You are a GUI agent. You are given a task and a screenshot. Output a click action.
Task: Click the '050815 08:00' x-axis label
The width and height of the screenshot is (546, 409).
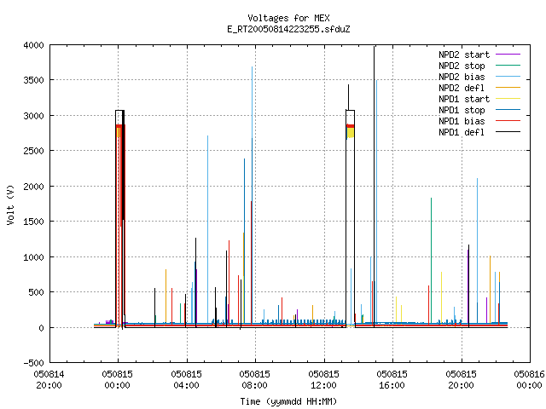click(254, 380)
